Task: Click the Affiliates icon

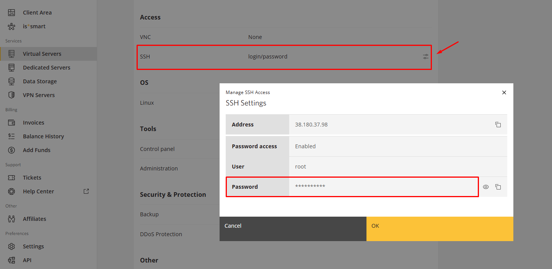Action: pyautogui.click(x=11, y=219)
